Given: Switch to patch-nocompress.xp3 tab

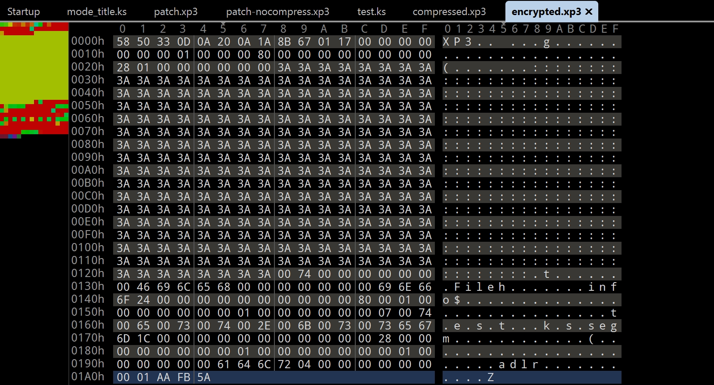Looking at the screenshot, I should pyautogui.click(x=277, y=12).
